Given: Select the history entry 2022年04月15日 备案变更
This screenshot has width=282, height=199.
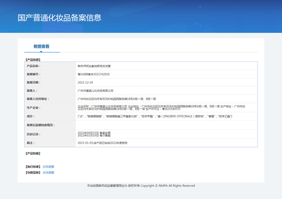Looking at the screenshot, I should pyautogui.click(x=94, y=133).
